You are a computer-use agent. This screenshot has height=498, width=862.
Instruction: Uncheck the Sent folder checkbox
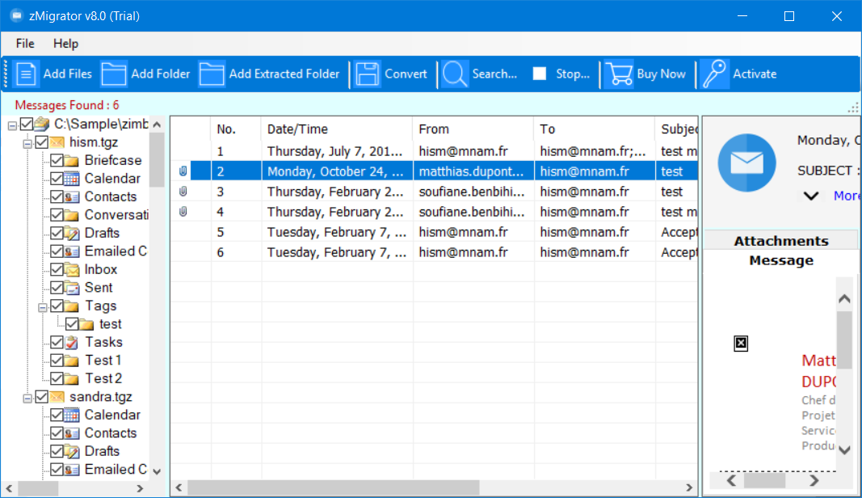(x=57, y=288)
